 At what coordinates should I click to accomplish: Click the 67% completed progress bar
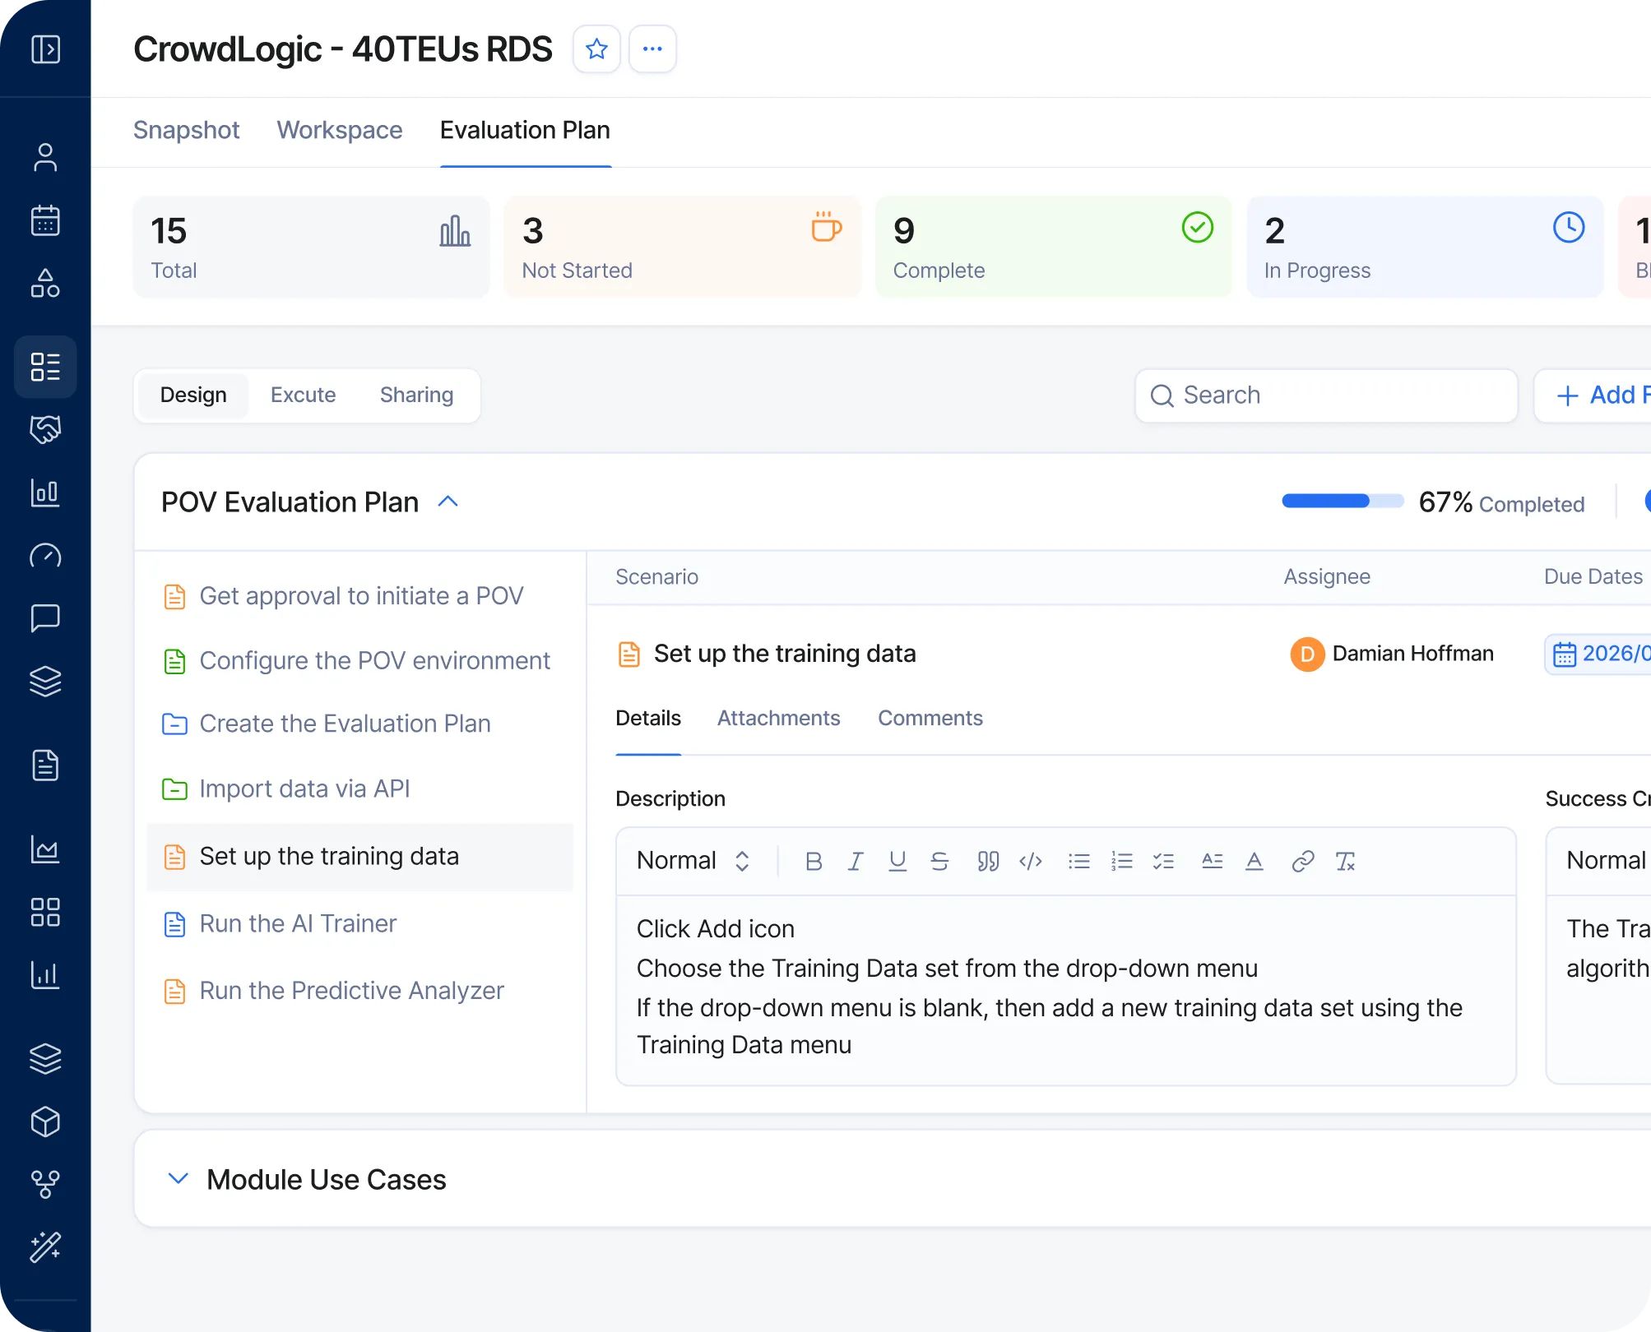coord(1342,502)
